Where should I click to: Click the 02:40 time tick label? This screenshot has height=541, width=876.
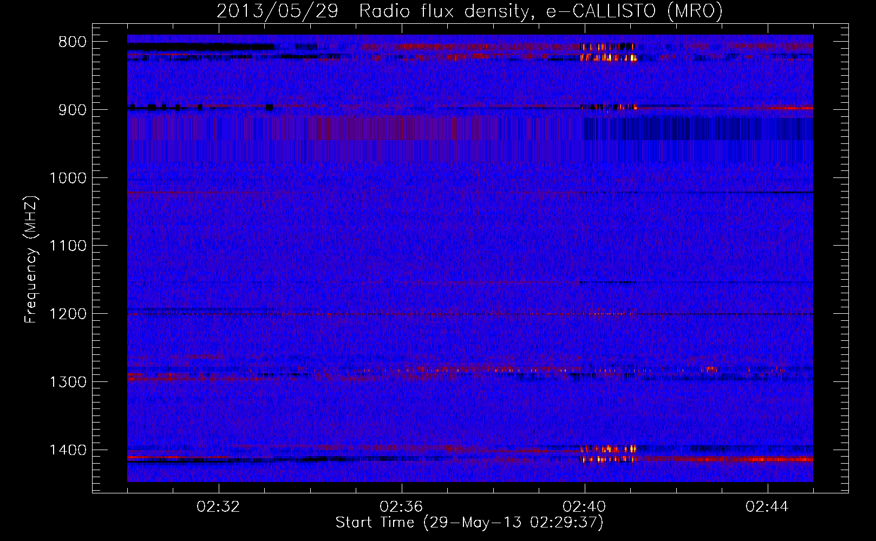coord(584,507)
